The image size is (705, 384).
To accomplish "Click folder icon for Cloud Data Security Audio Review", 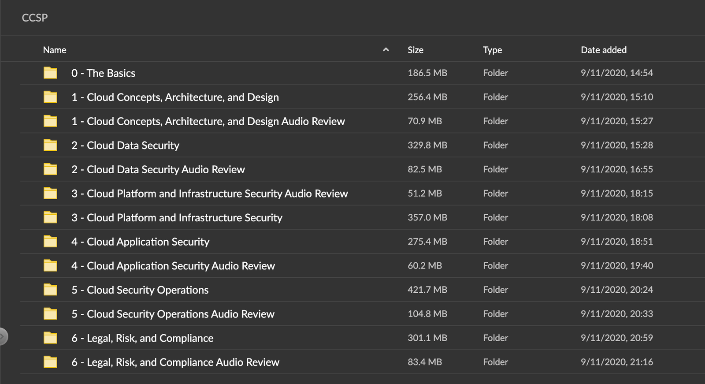I will [50, 169].
